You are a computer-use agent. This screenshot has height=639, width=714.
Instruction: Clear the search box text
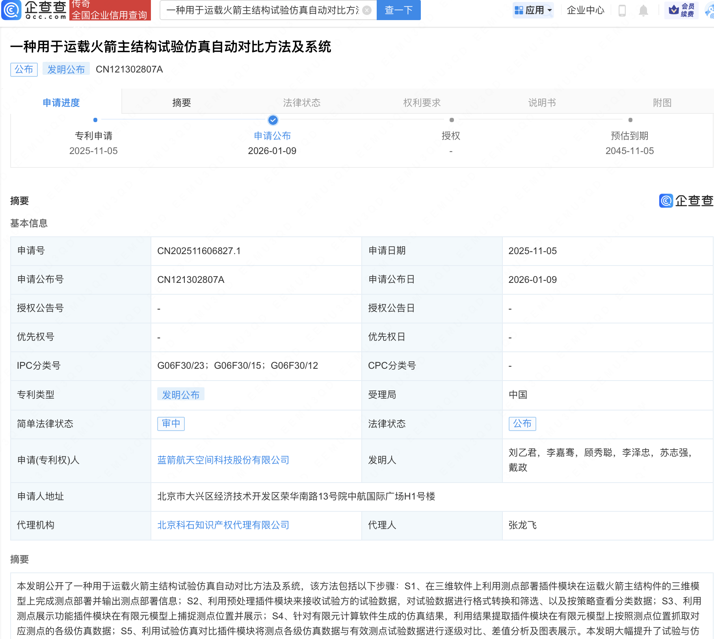(x=367, y=10)
